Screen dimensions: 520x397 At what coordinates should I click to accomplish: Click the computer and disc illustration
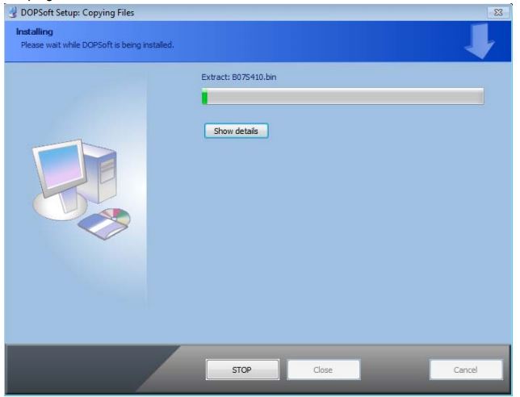pyautogui.click(x=82, y=189)
